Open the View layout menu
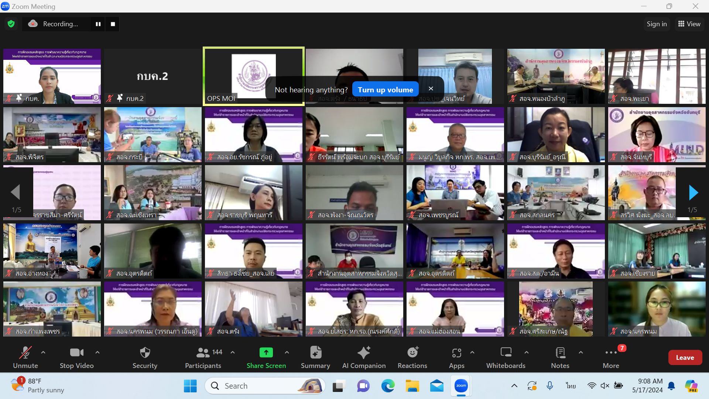The width and height of the screenshot is (709, 399). pos(689,24)
